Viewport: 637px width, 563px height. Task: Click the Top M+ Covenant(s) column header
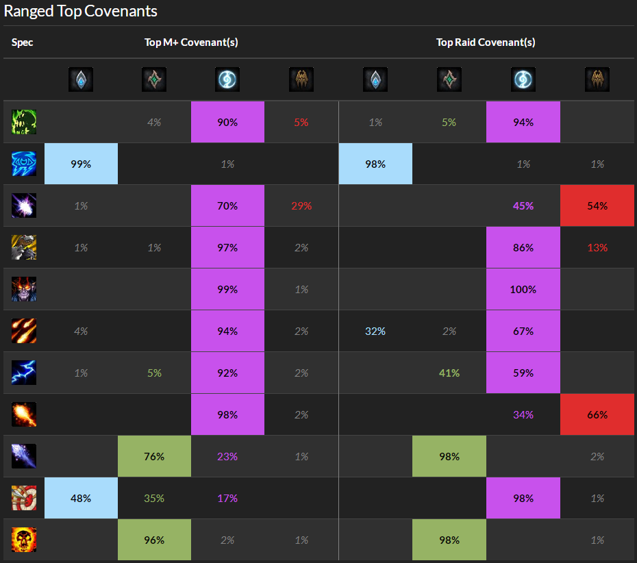click(191, 42)
